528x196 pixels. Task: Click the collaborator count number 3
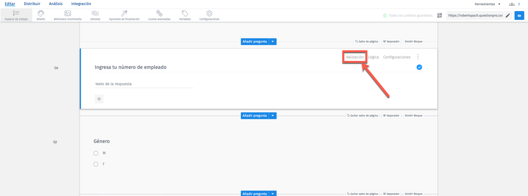click(x=519, y=4)
